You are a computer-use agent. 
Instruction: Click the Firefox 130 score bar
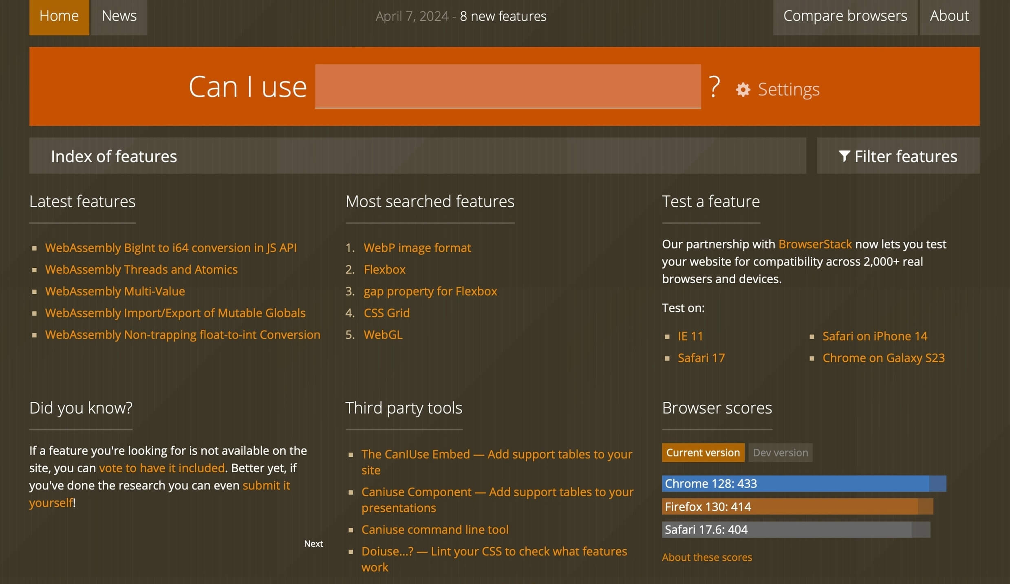pyautogui.click(x=797, y=507)
